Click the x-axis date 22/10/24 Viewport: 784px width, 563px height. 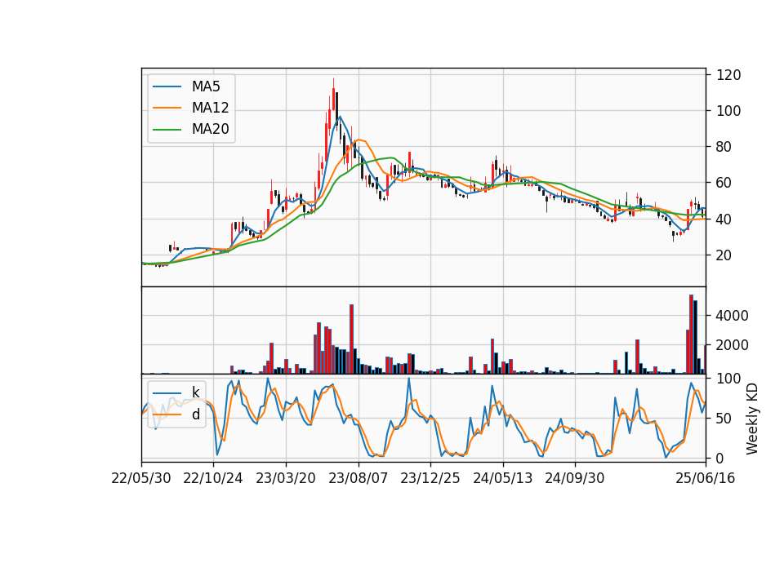tap(213, 478)
